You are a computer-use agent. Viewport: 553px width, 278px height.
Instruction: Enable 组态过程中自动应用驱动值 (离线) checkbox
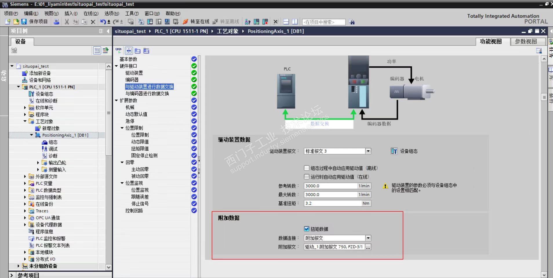[x=307, y=168]
